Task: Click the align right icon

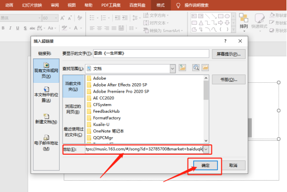Action: click(107, 28)
